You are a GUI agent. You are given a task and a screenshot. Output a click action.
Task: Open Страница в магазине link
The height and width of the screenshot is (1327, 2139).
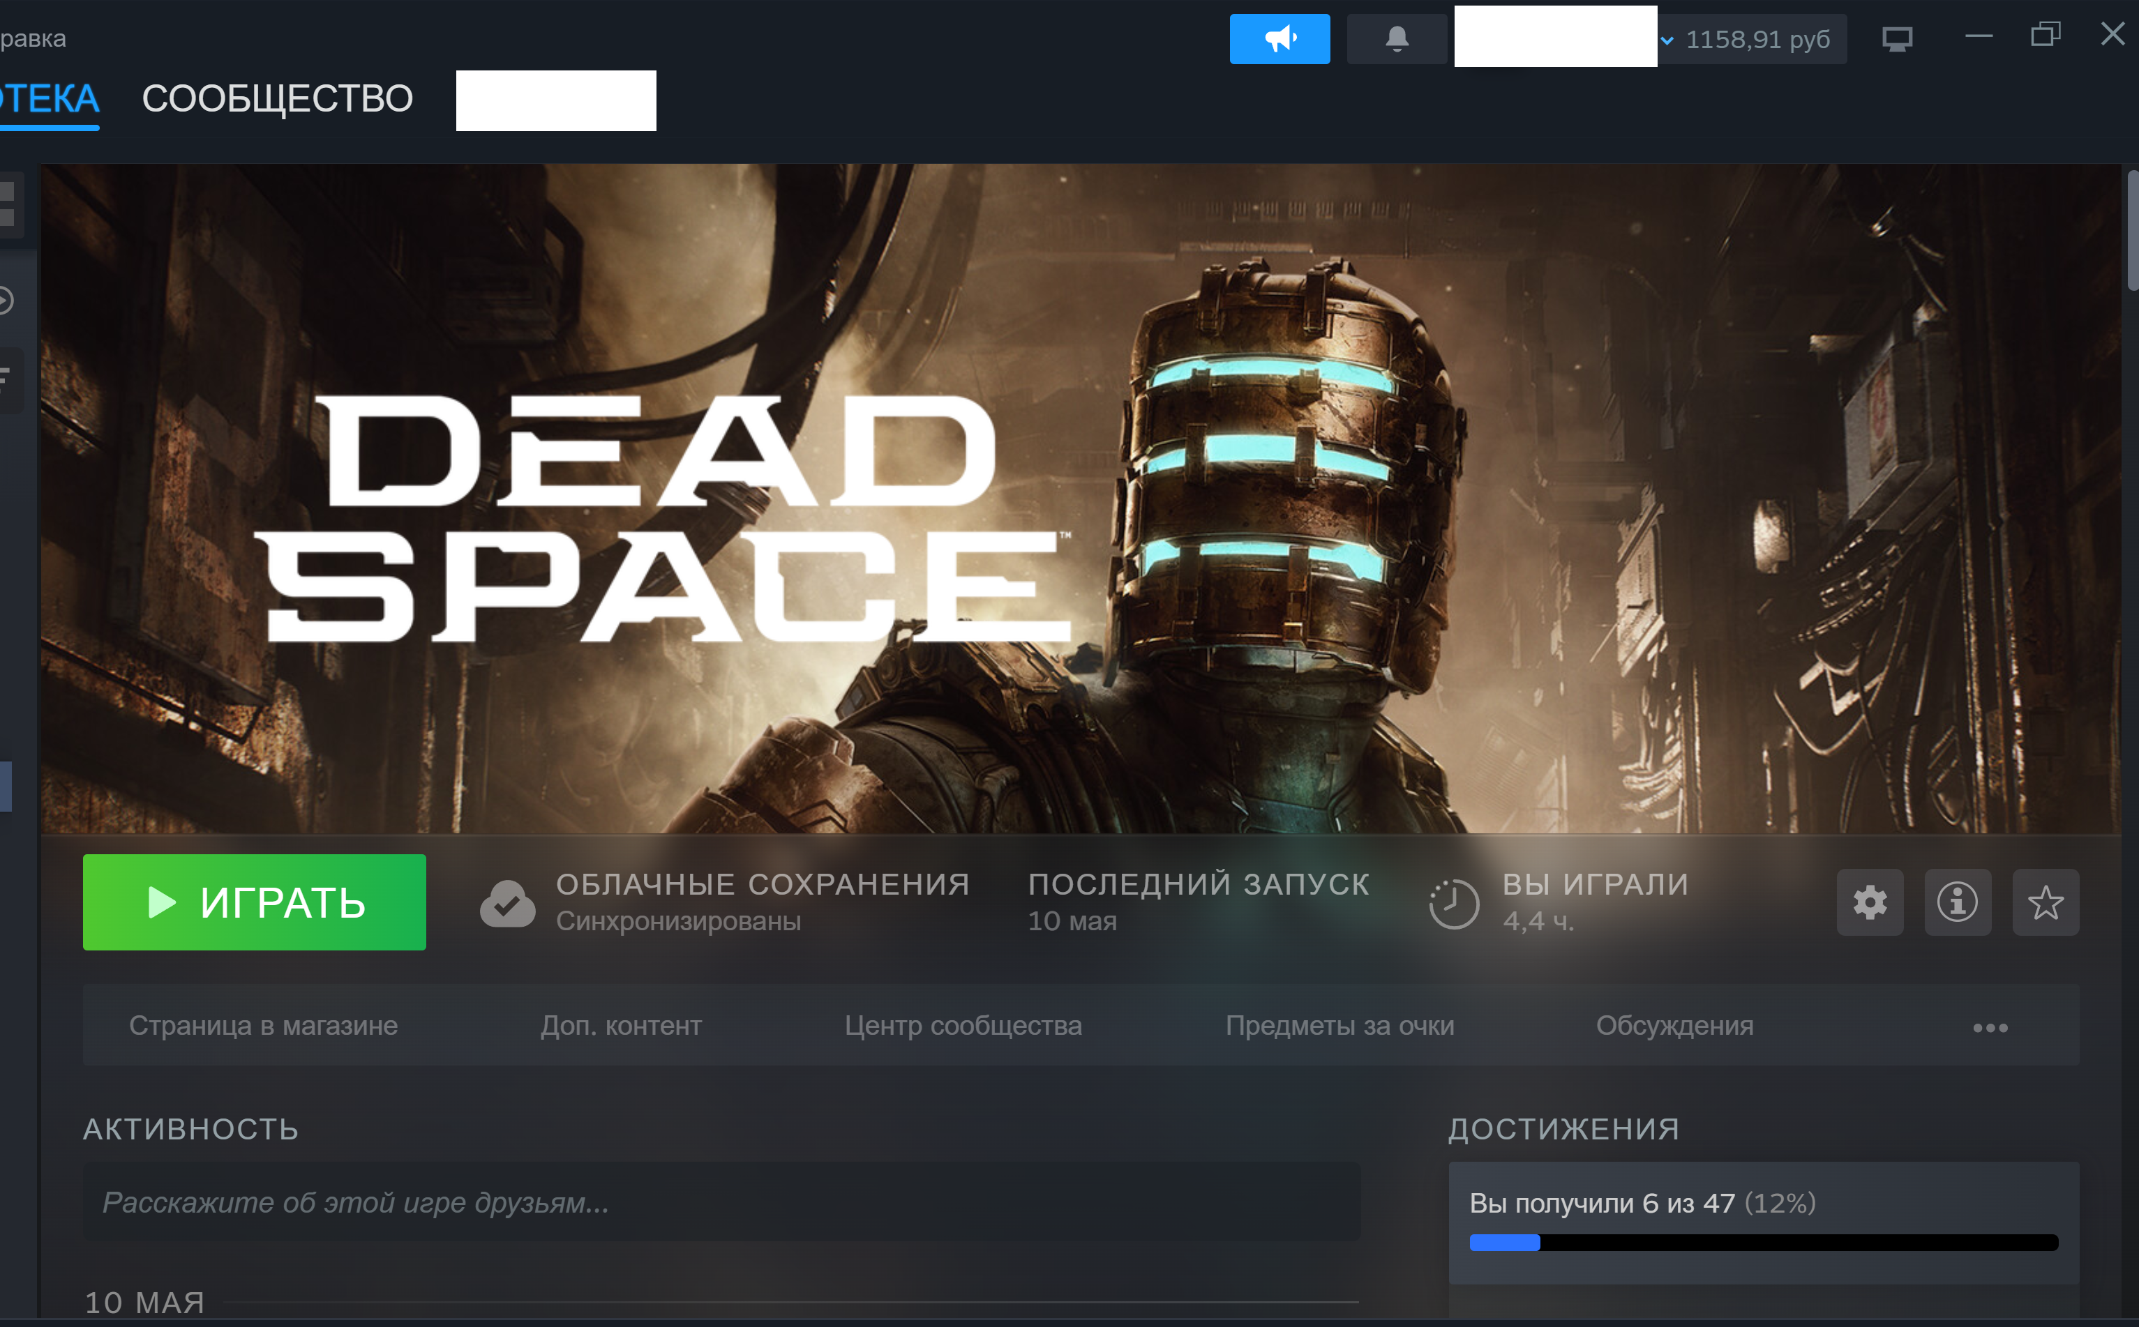pos(264,1025)
